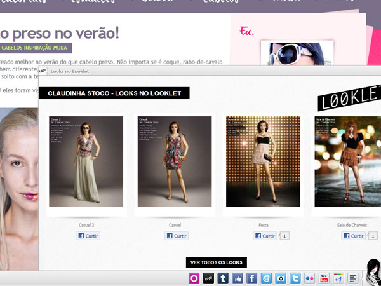Click the 'Eu.' sidebar heading on blog
The image size is (381, 286).
coord(246,31)
